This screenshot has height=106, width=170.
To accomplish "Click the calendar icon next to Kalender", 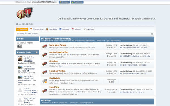I will [73, 29].
